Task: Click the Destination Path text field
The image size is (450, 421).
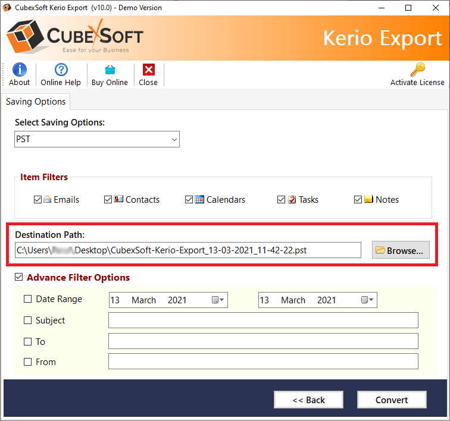Action: point(188,250)
